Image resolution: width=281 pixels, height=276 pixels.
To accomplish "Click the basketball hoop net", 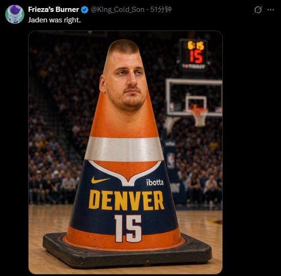I will coord(199,118).
